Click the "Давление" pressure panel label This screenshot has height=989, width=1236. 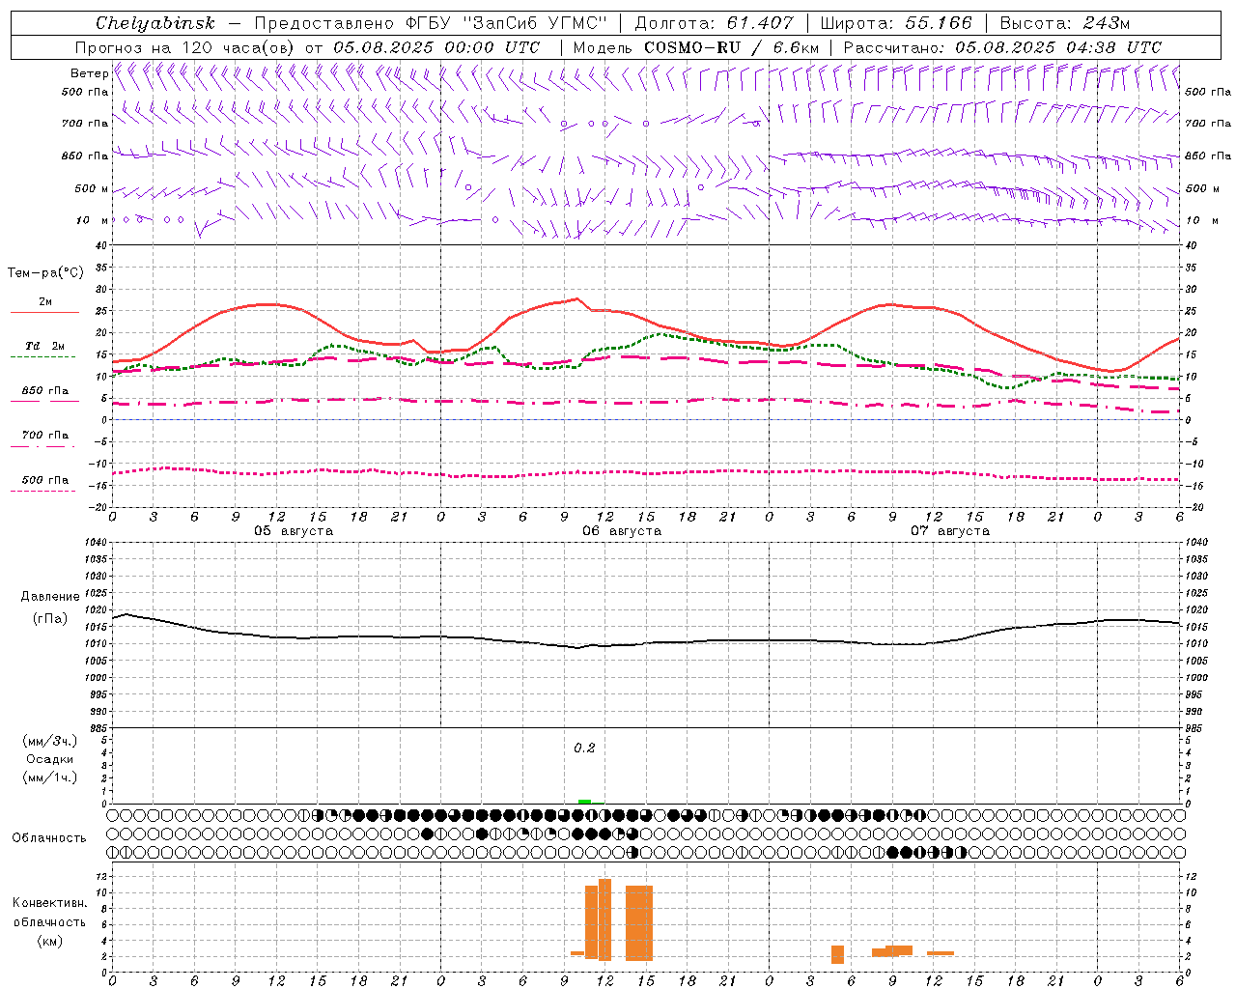tap(50, 597)
